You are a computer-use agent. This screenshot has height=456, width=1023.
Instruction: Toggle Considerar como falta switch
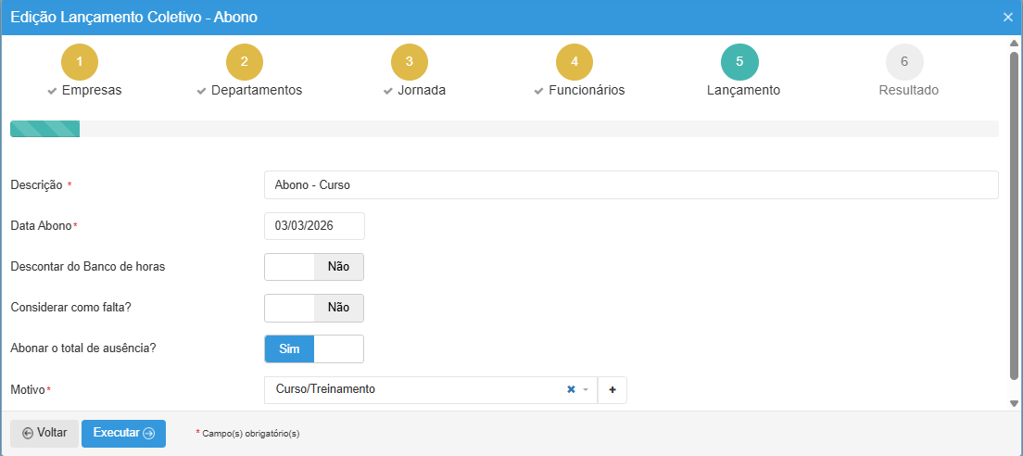pyautogui.click(x=314, y=308)
